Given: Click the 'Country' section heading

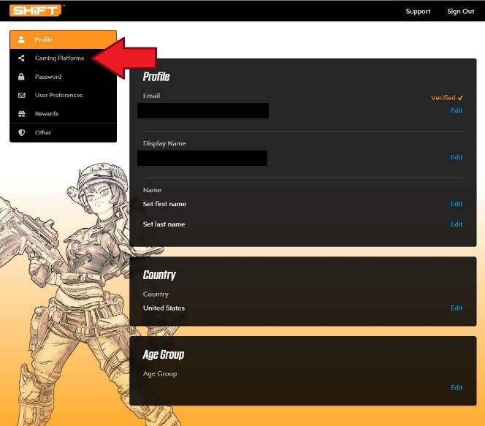Looking at the screenshot, I should 159,275.
